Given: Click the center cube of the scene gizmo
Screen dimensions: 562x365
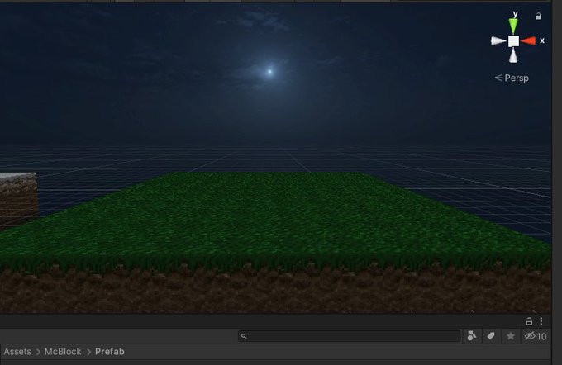Looking at the screenshot, I should (513, 41).
